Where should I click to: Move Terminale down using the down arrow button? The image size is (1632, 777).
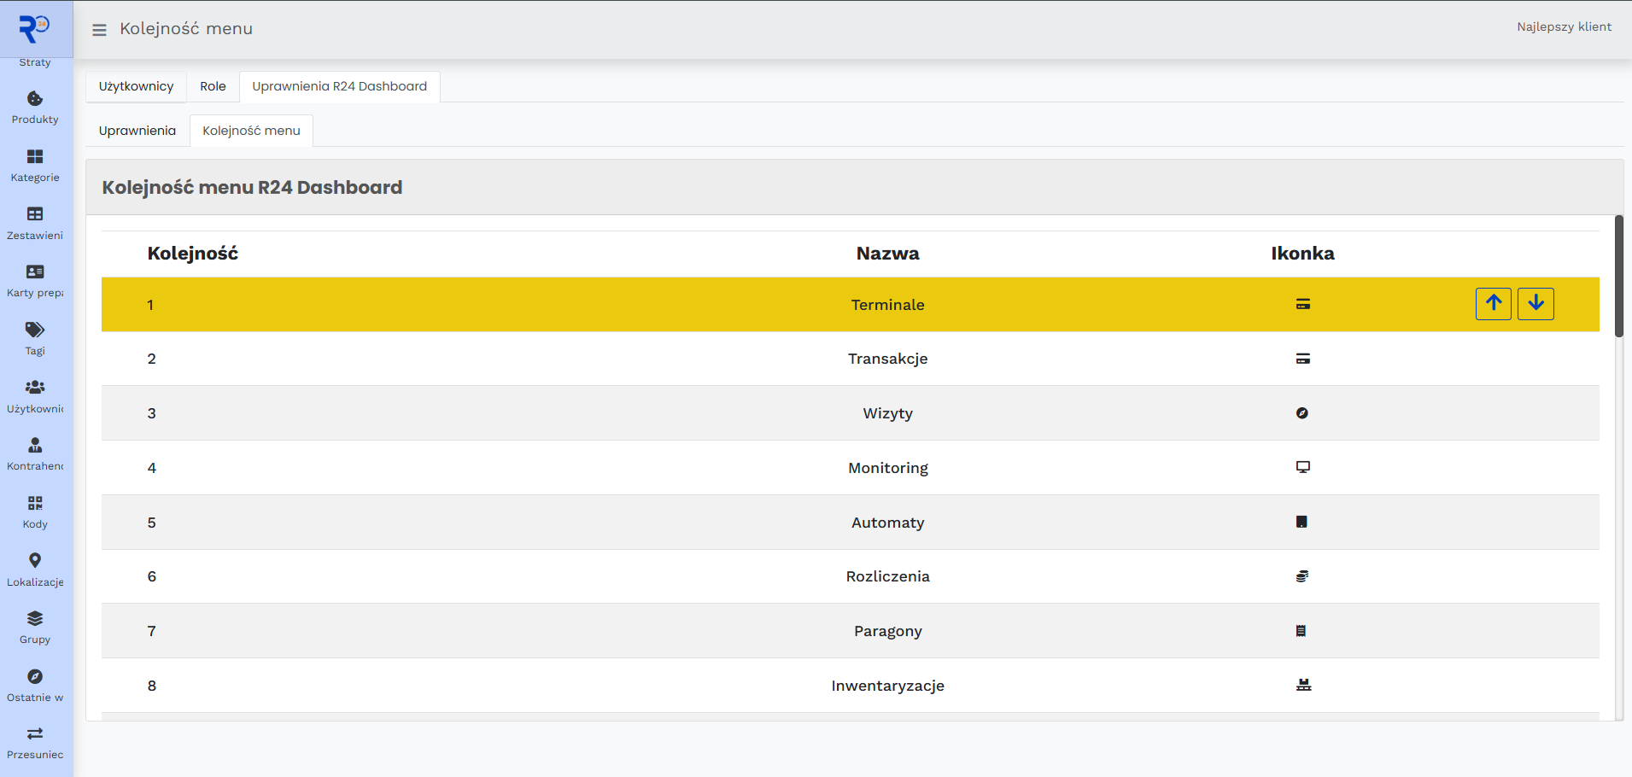[1535, 303]
